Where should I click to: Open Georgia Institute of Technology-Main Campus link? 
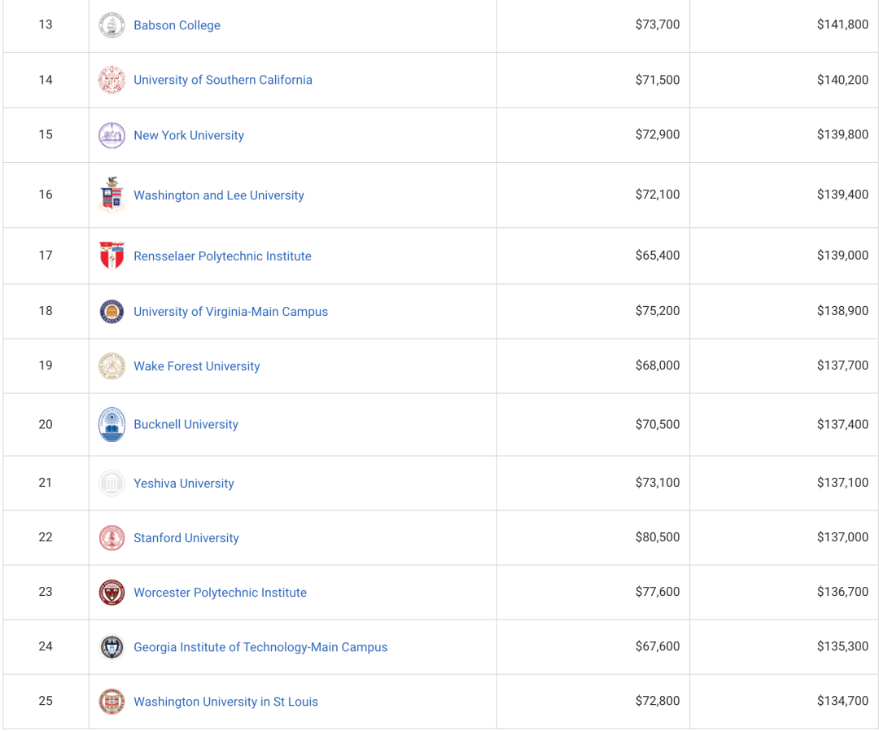click(260, 647)
